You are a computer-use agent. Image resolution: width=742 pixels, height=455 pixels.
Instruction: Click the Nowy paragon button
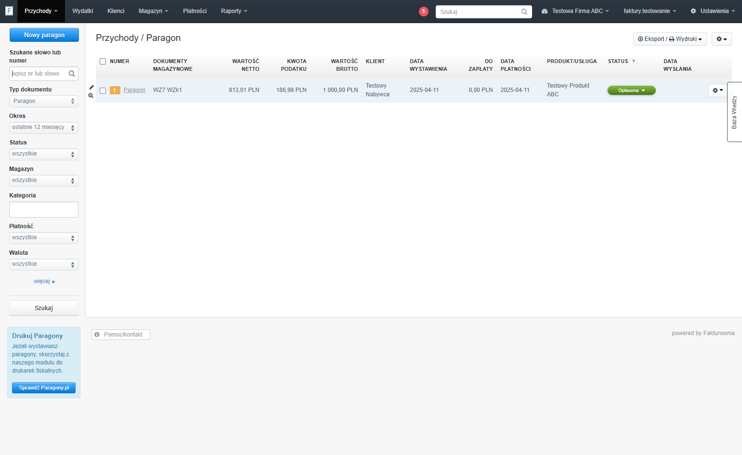pos(44,35)
